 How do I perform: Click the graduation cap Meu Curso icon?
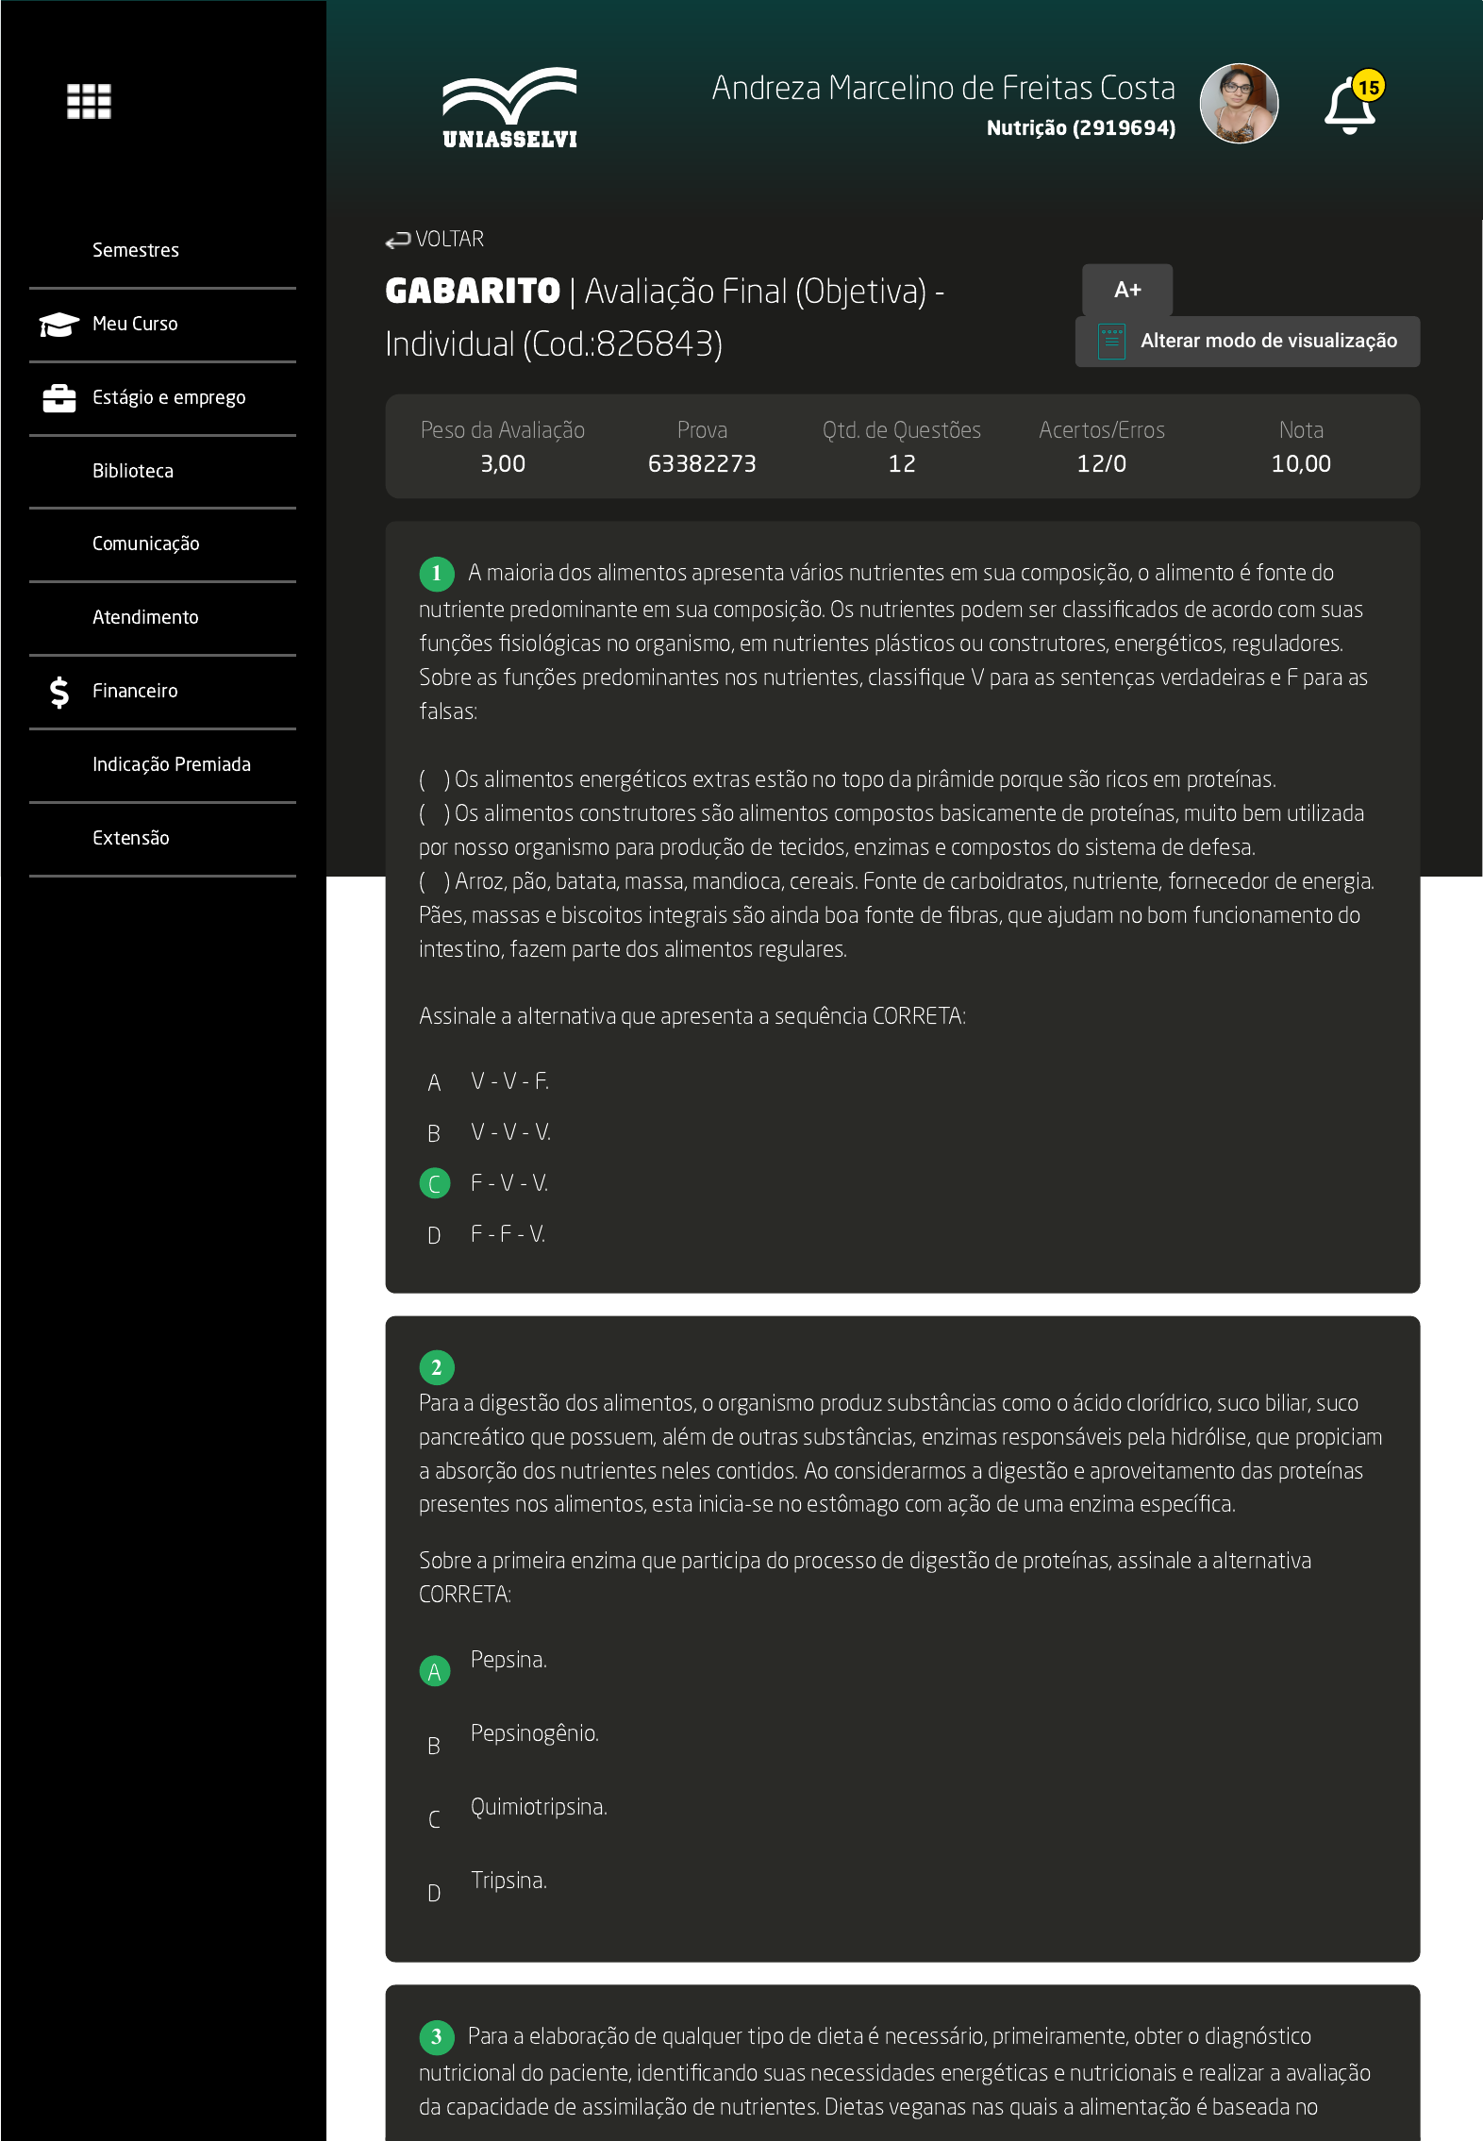coord(58,325)
